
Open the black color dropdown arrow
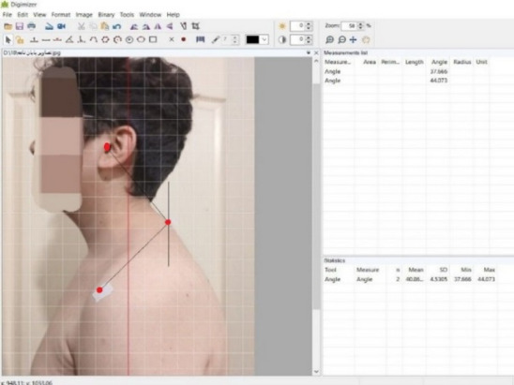(265, 40)
